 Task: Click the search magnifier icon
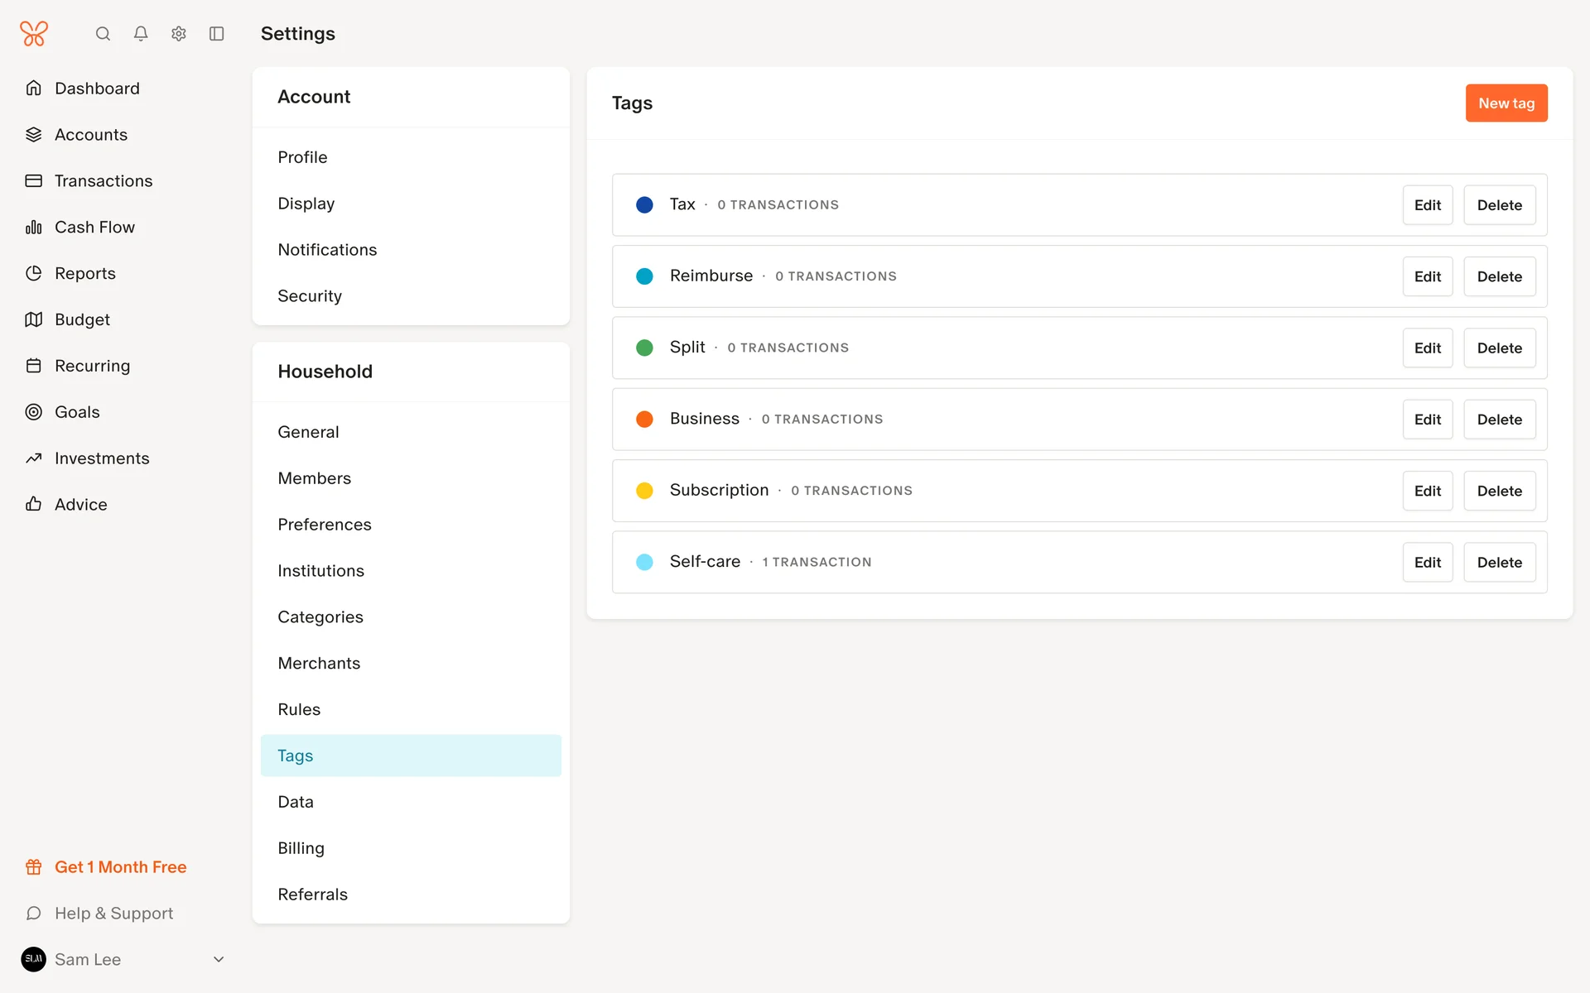(x=103, y=34)
